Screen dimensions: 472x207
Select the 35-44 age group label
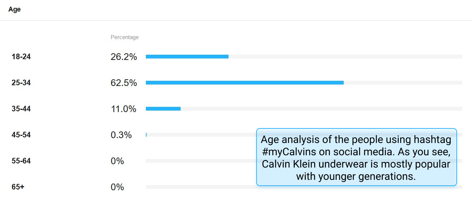tap(21, 109)
